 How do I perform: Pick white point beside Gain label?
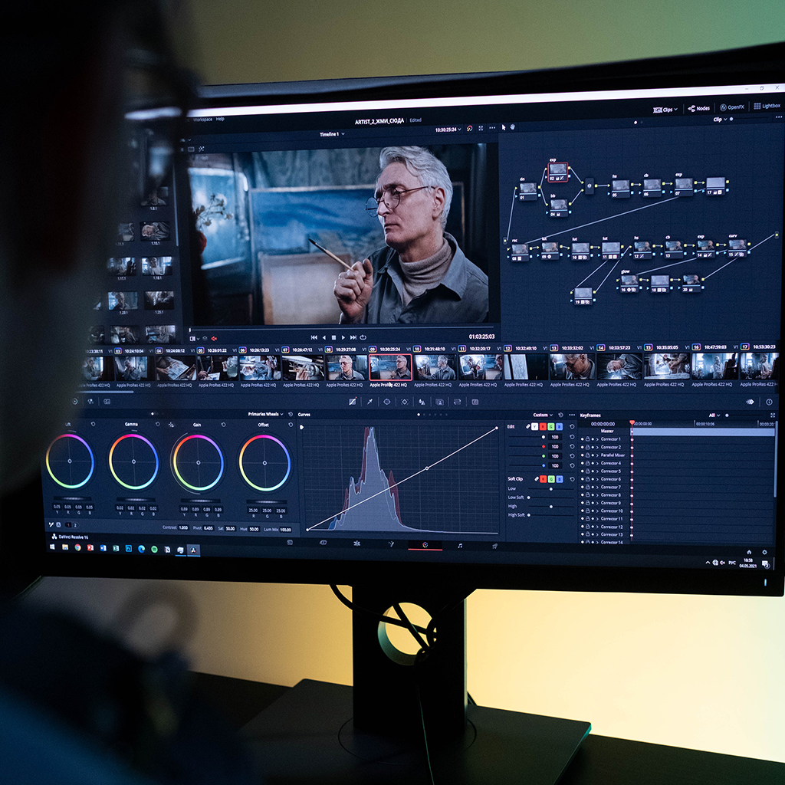point(172,425)
